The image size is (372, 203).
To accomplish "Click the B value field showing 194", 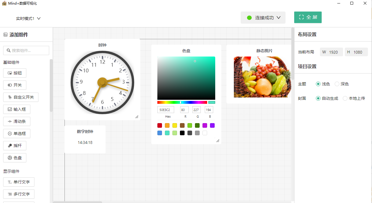I will pyautogui.click(x=209, y=110).
